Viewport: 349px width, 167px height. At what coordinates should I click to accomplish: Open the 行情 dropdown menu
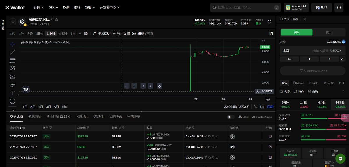pyautogui.click(x=39, y=7)
